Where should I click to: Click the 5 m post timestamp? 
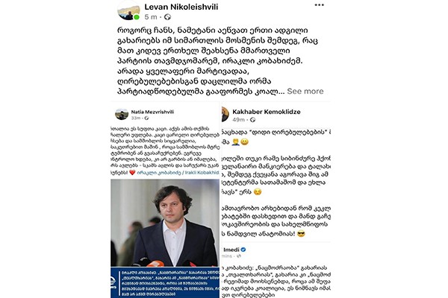pyautogui.click(x=151, y=17)
